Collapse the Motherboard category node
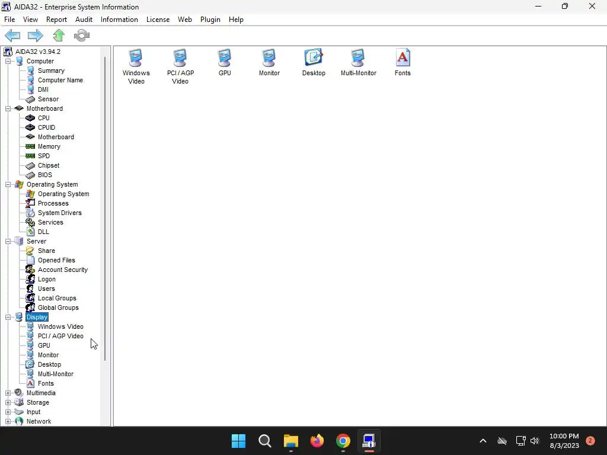The width and height of the screenshot is (607, 455). [x=8, y=109]
